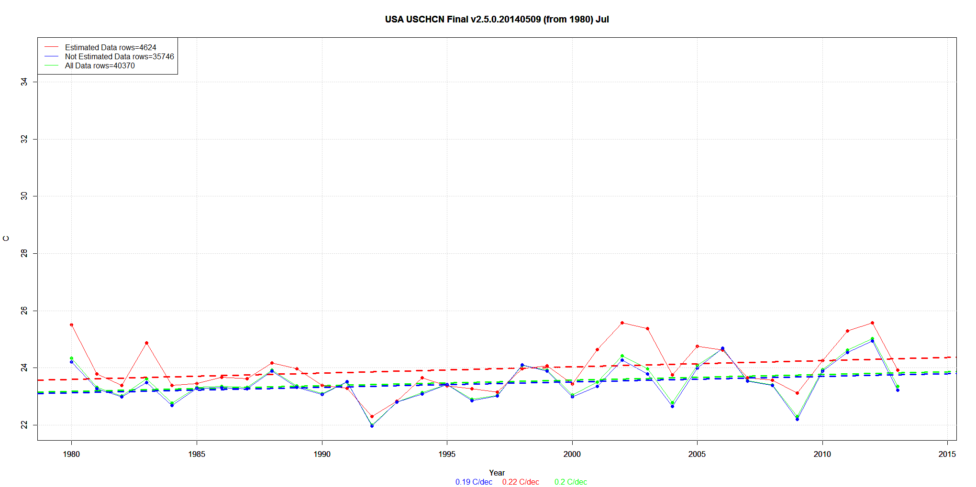Click the 28 y-axis tick label
Viewport: 976px width, 487px height.
[x=24, y=253]
